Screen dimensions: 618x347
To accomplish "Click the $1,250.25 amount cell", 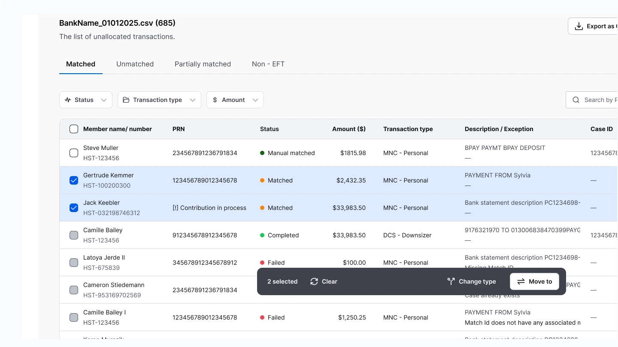I will [352, 317].
